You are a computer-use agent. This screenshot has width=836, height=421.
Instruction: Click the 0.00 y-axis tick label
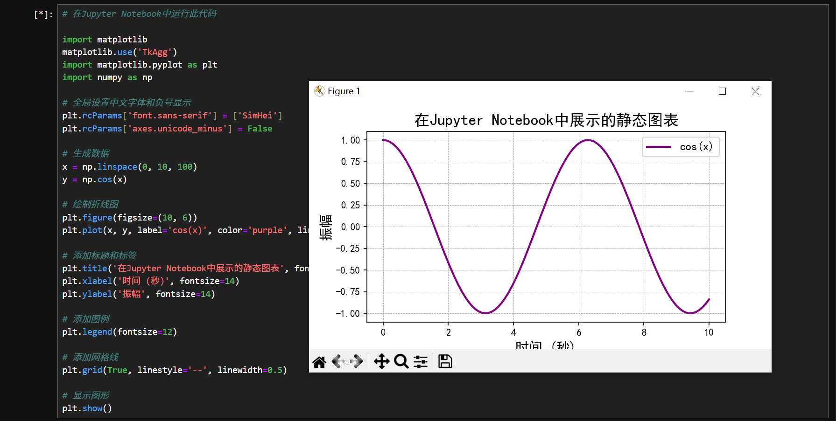coord(351,227)
